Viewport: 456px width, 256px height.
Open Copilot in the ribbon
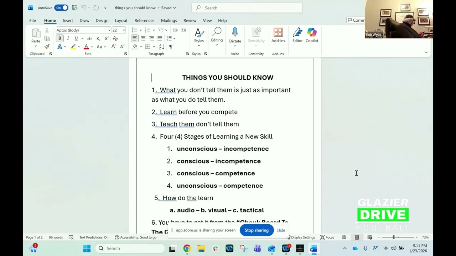[x=312, y=35]
